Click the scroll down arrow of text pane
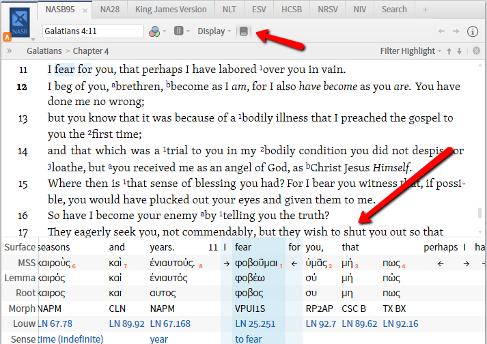This screenshot has height=344, width=487. click(480, 232)
